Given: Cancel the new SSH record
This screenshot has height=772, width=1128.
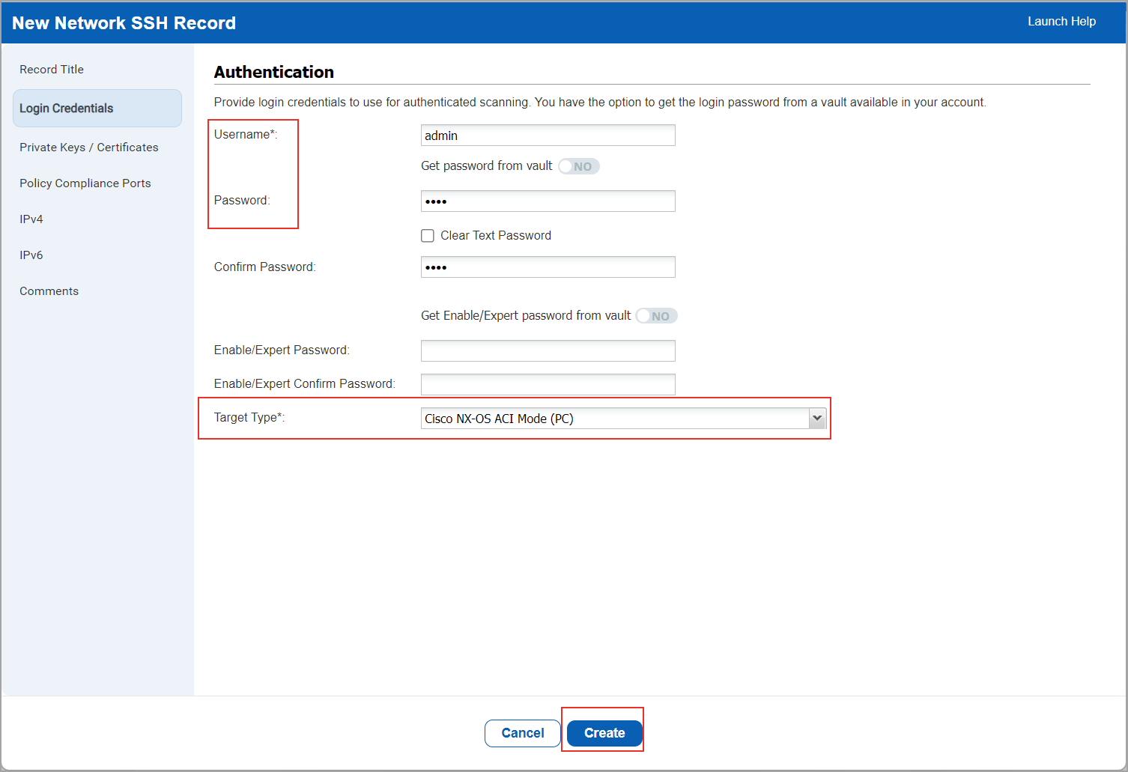Looking at the screenshot, I should tap(522, 733).
